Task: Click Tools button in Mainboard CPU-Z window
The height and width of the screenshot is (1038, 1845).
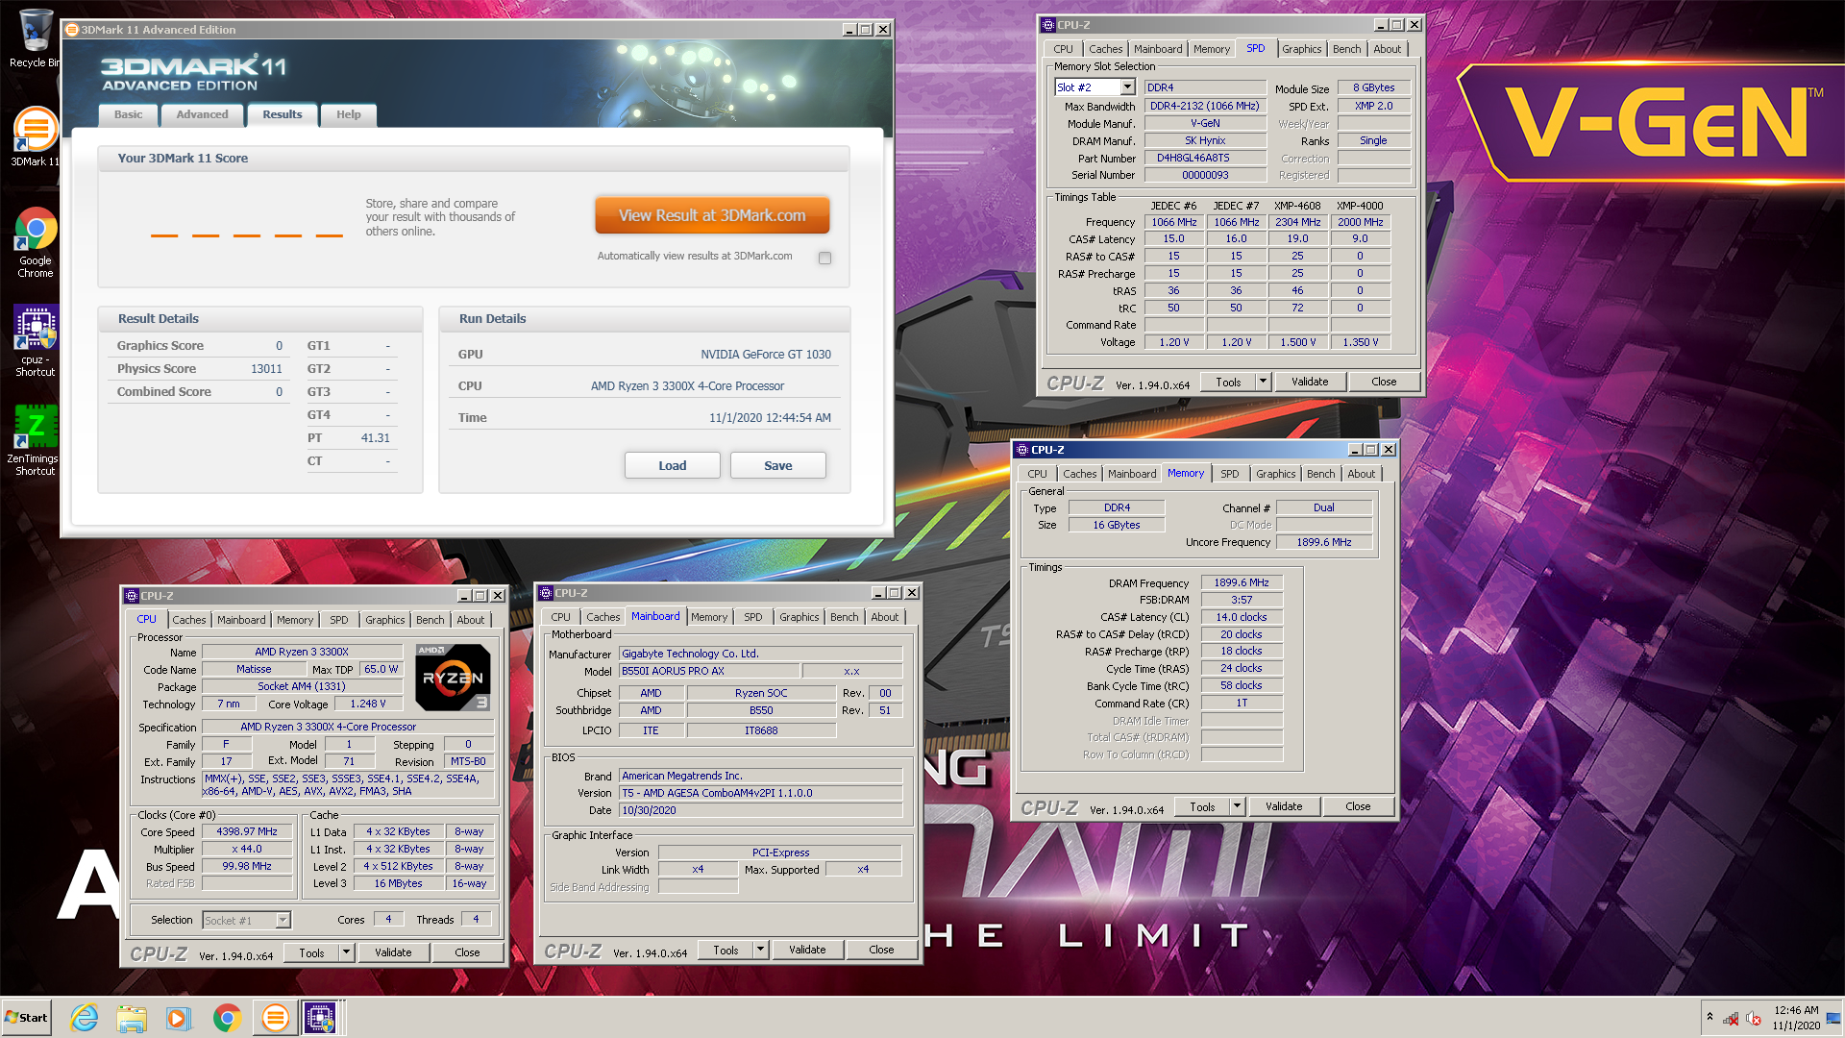Action: tap(726, 950)
